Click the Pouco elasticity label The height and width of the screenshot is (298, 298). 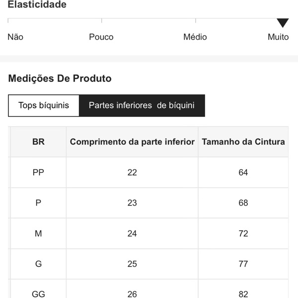pos(101,37)
